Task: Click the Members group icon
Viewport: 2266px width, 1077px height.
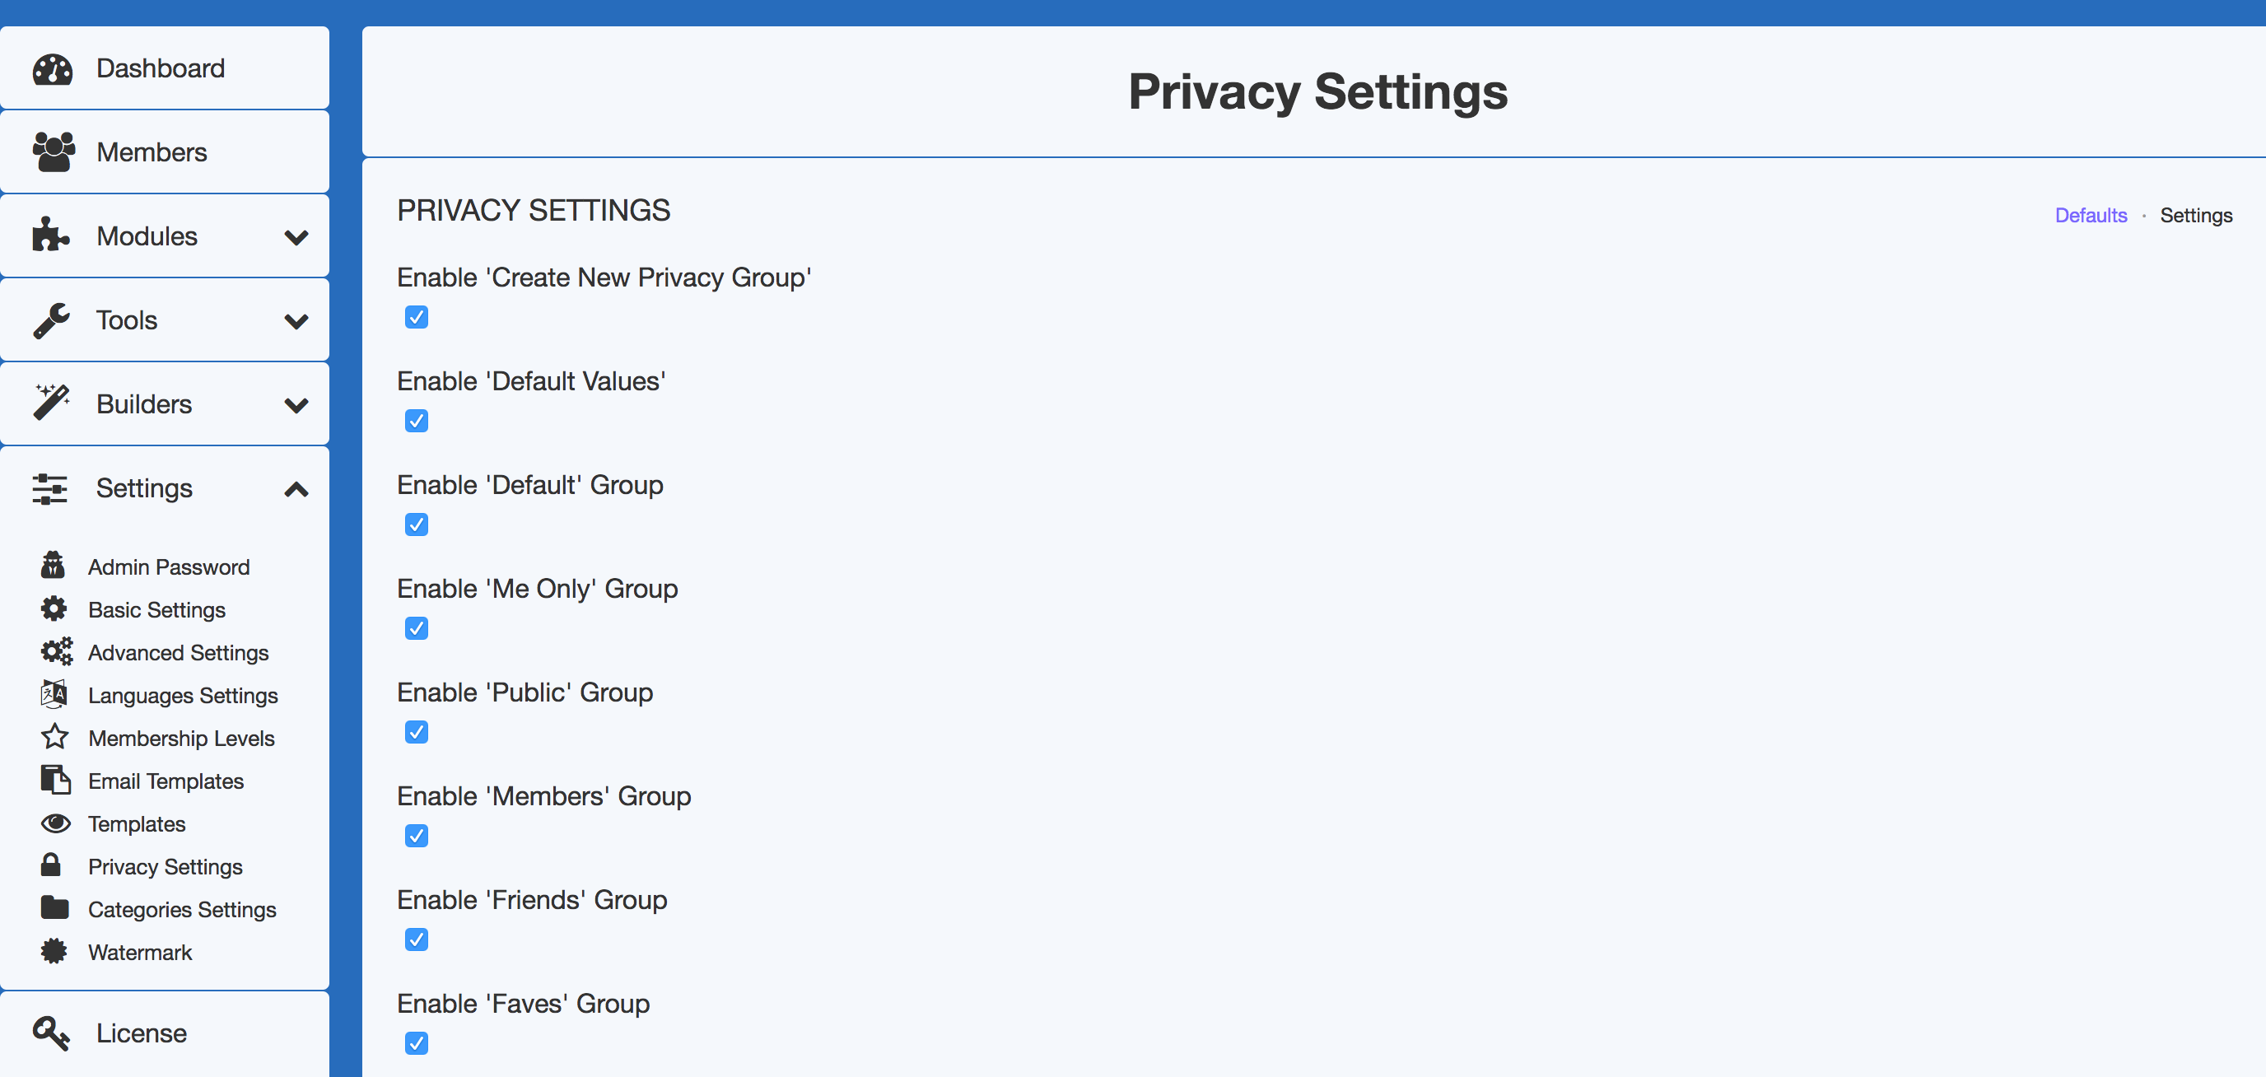Action: [x=54, y=152]
